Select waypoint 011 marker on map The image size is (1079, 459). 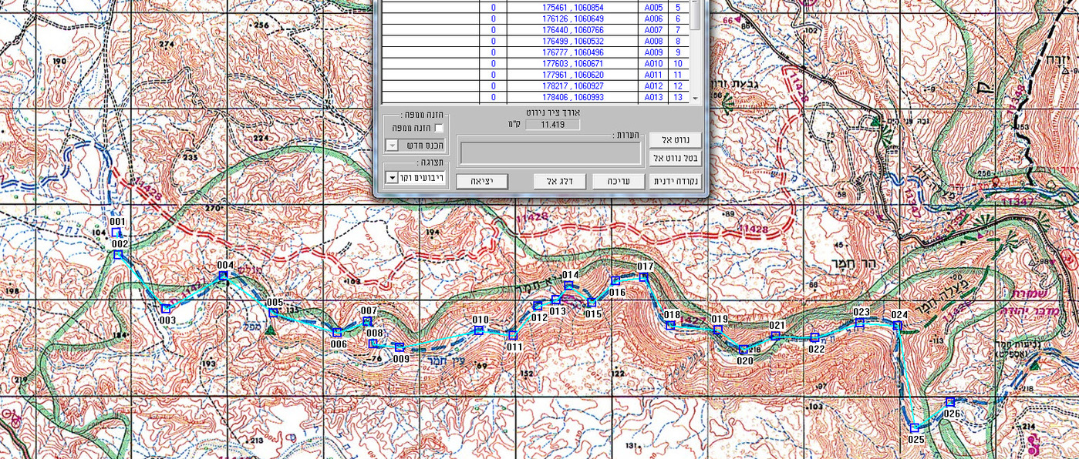click(x=512, y=335)
